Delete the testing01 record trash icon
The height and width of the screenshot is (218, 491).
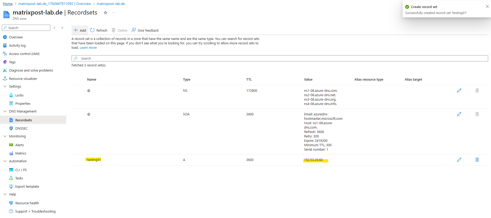(x=477, y=160)
